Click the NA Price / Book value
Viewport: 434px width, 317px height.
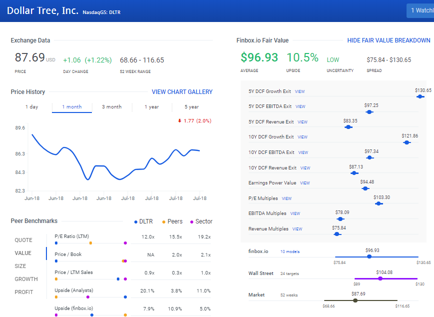151,255
